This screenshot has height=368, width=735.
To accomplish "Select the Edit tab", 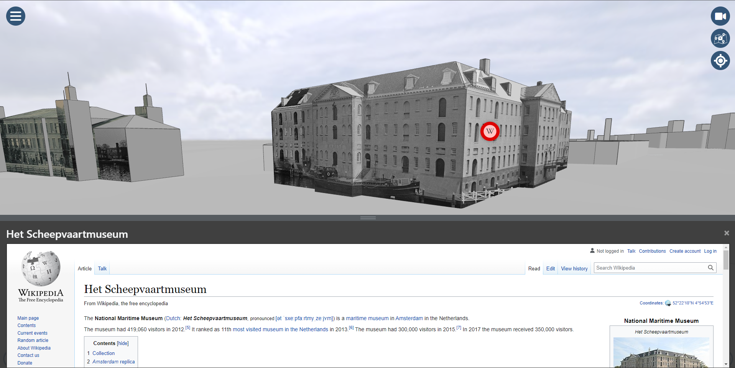I will coord(551,269).
